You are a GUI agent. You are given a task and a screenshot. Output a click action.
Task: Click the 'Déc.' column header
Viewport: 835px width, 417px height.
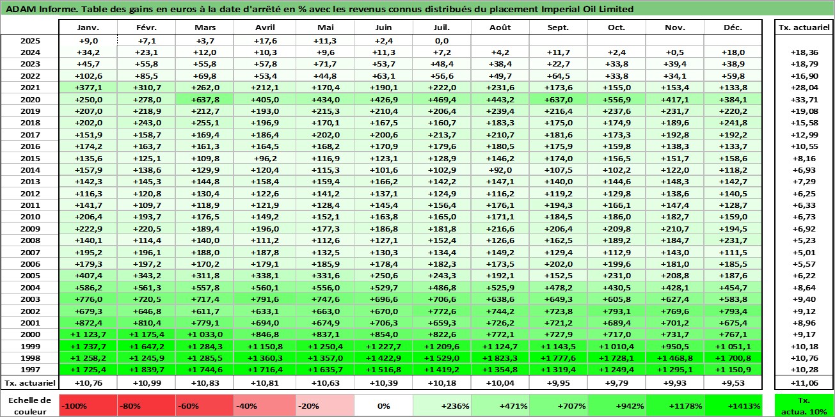coord(732,28)
